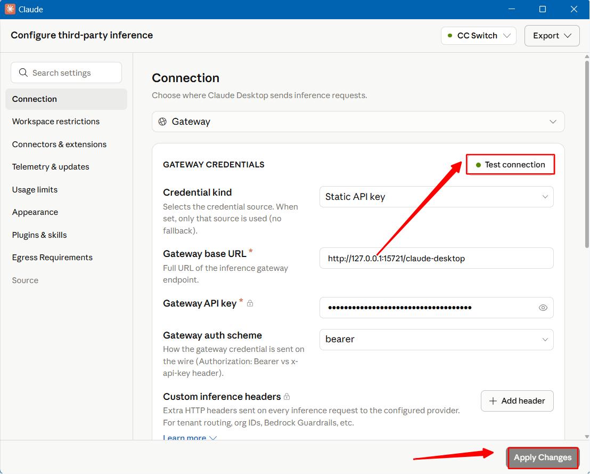Viewport: 590px width, 474px height.
Task: Click the Add header button
Action: [x=517, y=401]
